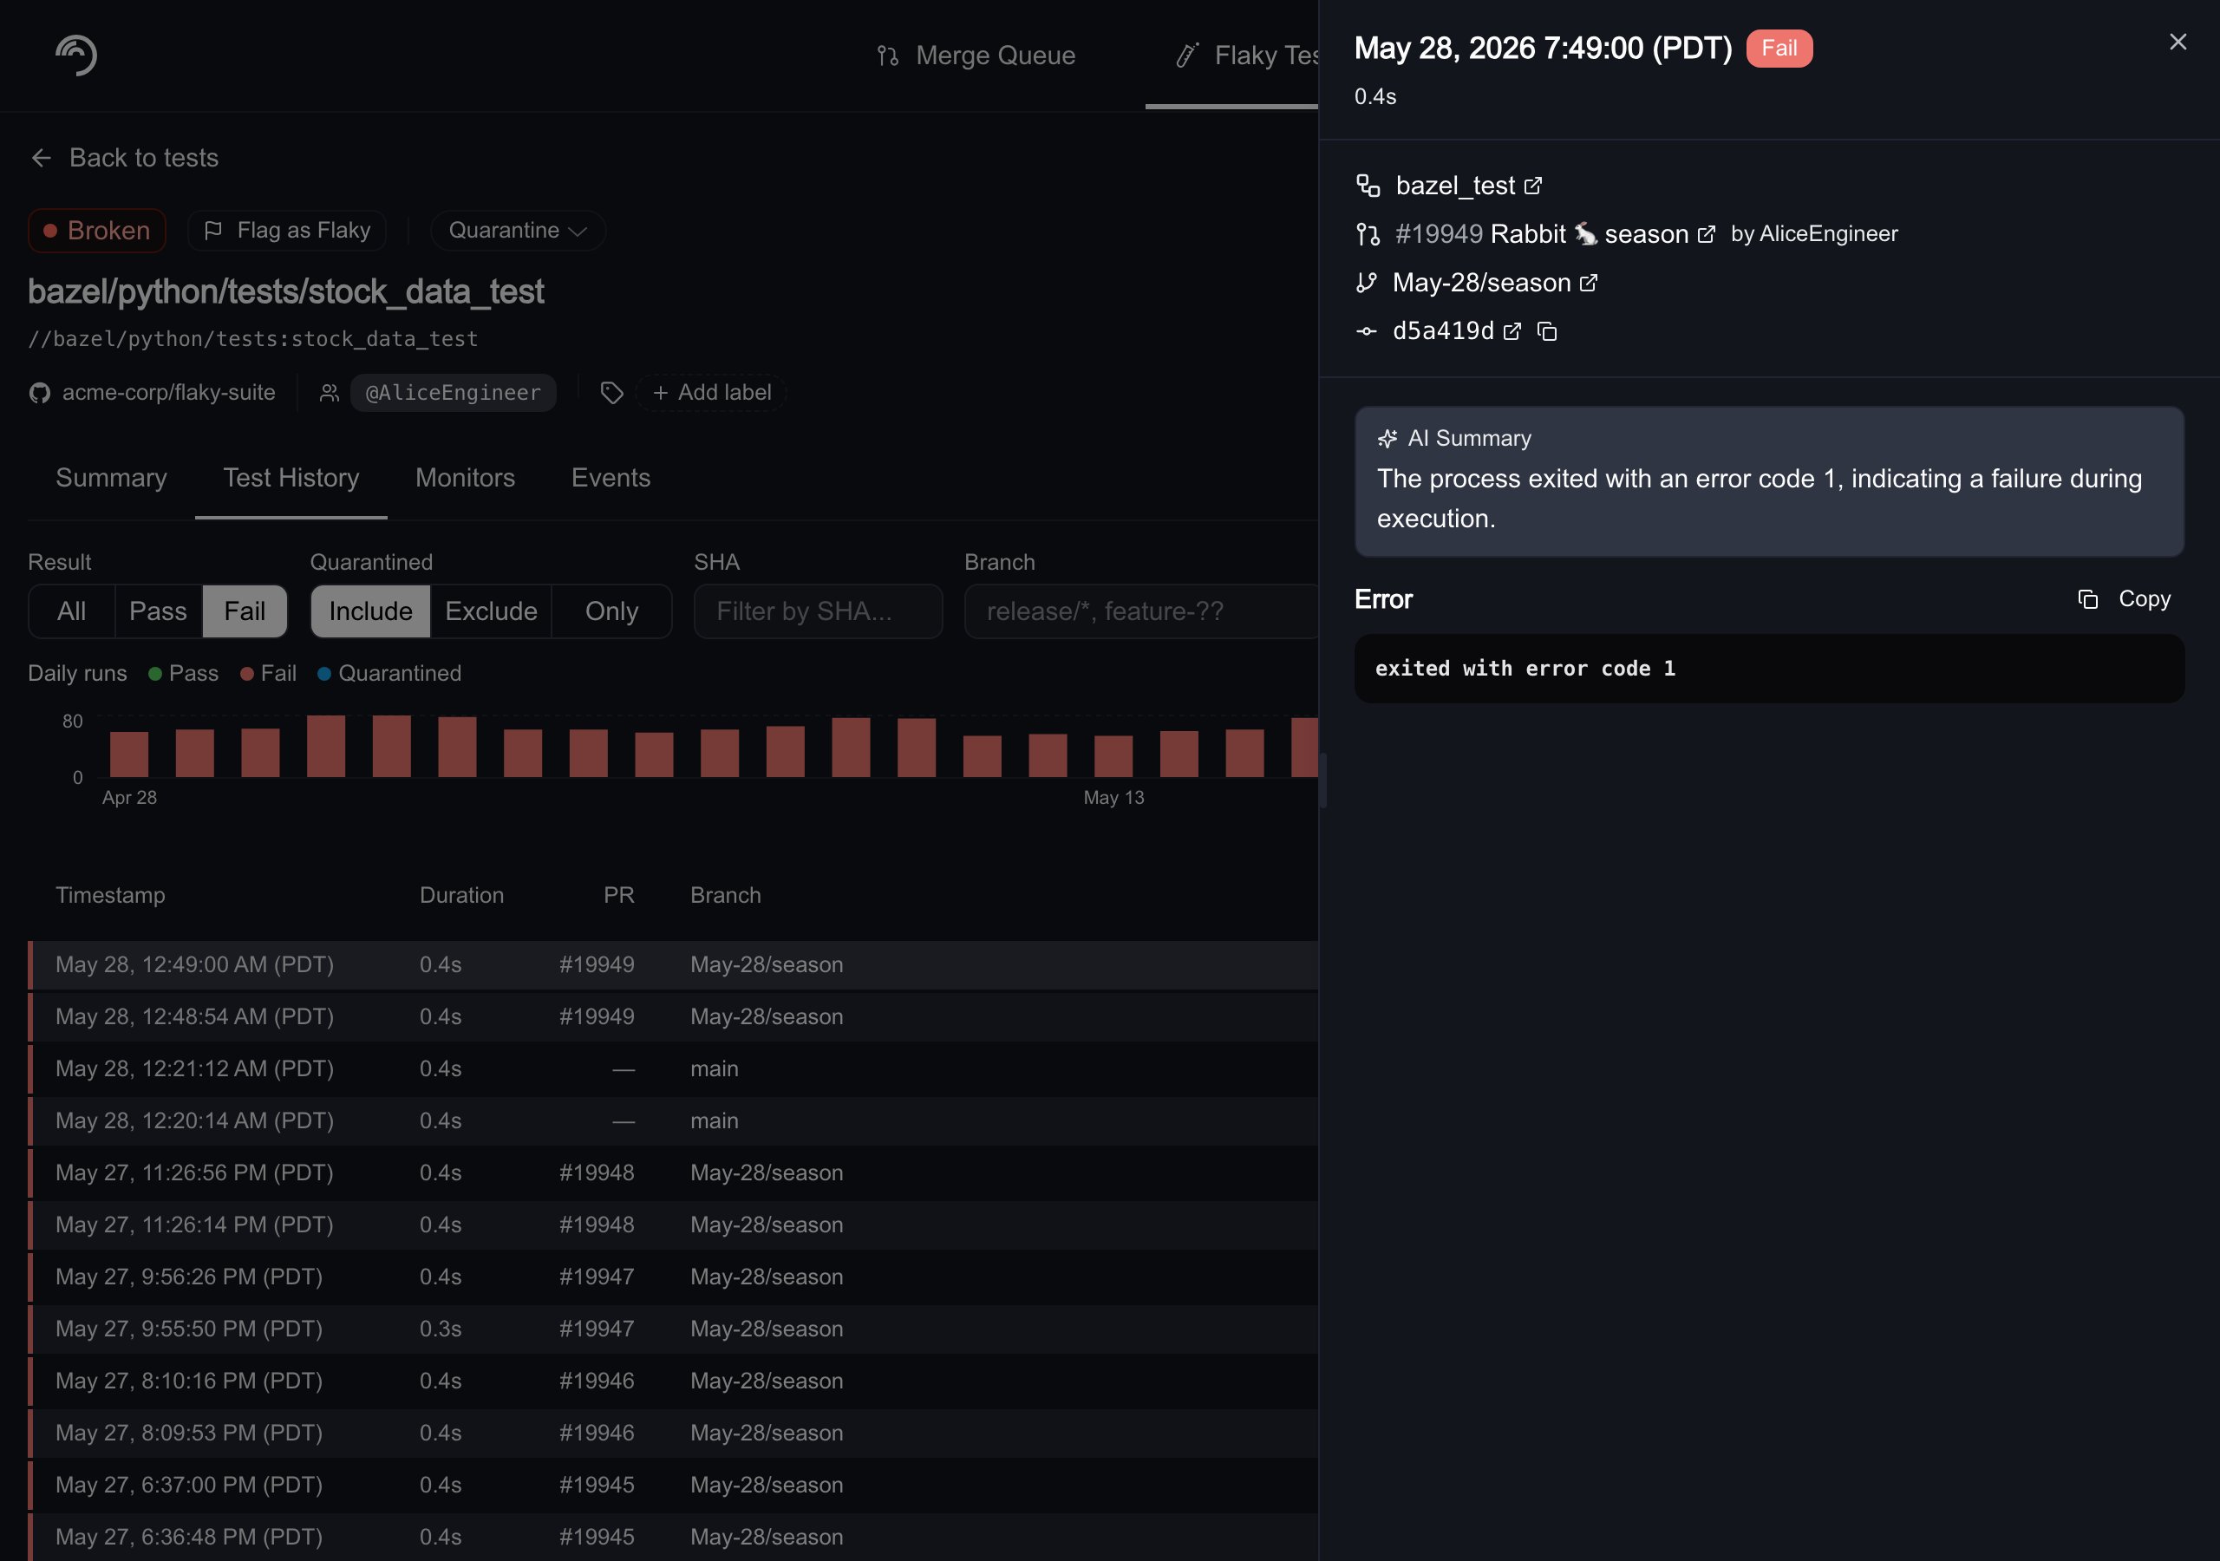The height and width of the screenshot is (1561, 2220).
Task: Toggle Quarantined series in Daily runs legend
Action: (389, 673)
